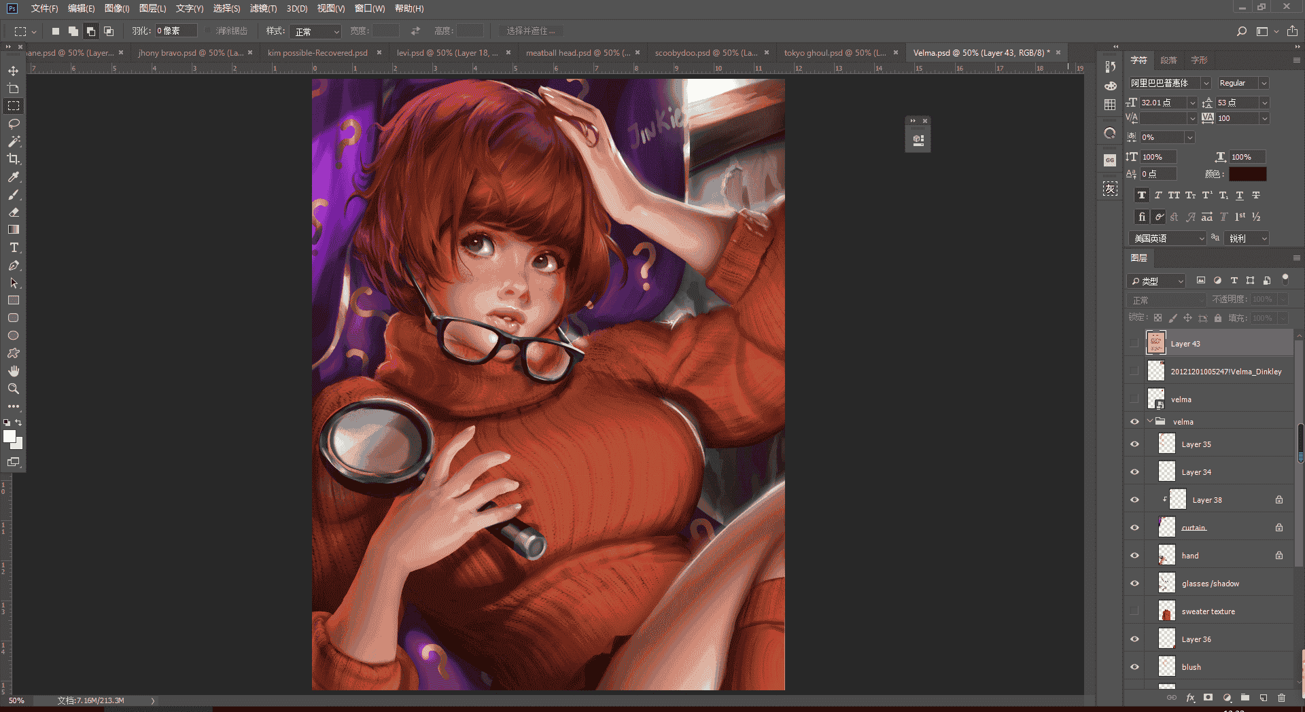Click the 选择并遮住 button
Image resolution: width=1305 pixels, height=712 pixels.
coord(531,31)
